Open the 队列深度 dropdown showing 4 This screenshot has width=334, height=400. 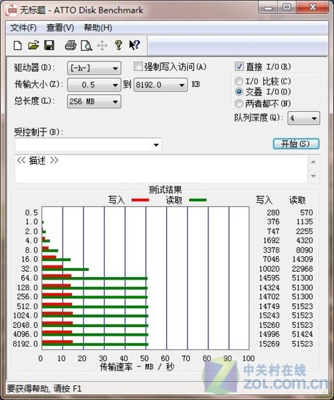tap(303, 118)
